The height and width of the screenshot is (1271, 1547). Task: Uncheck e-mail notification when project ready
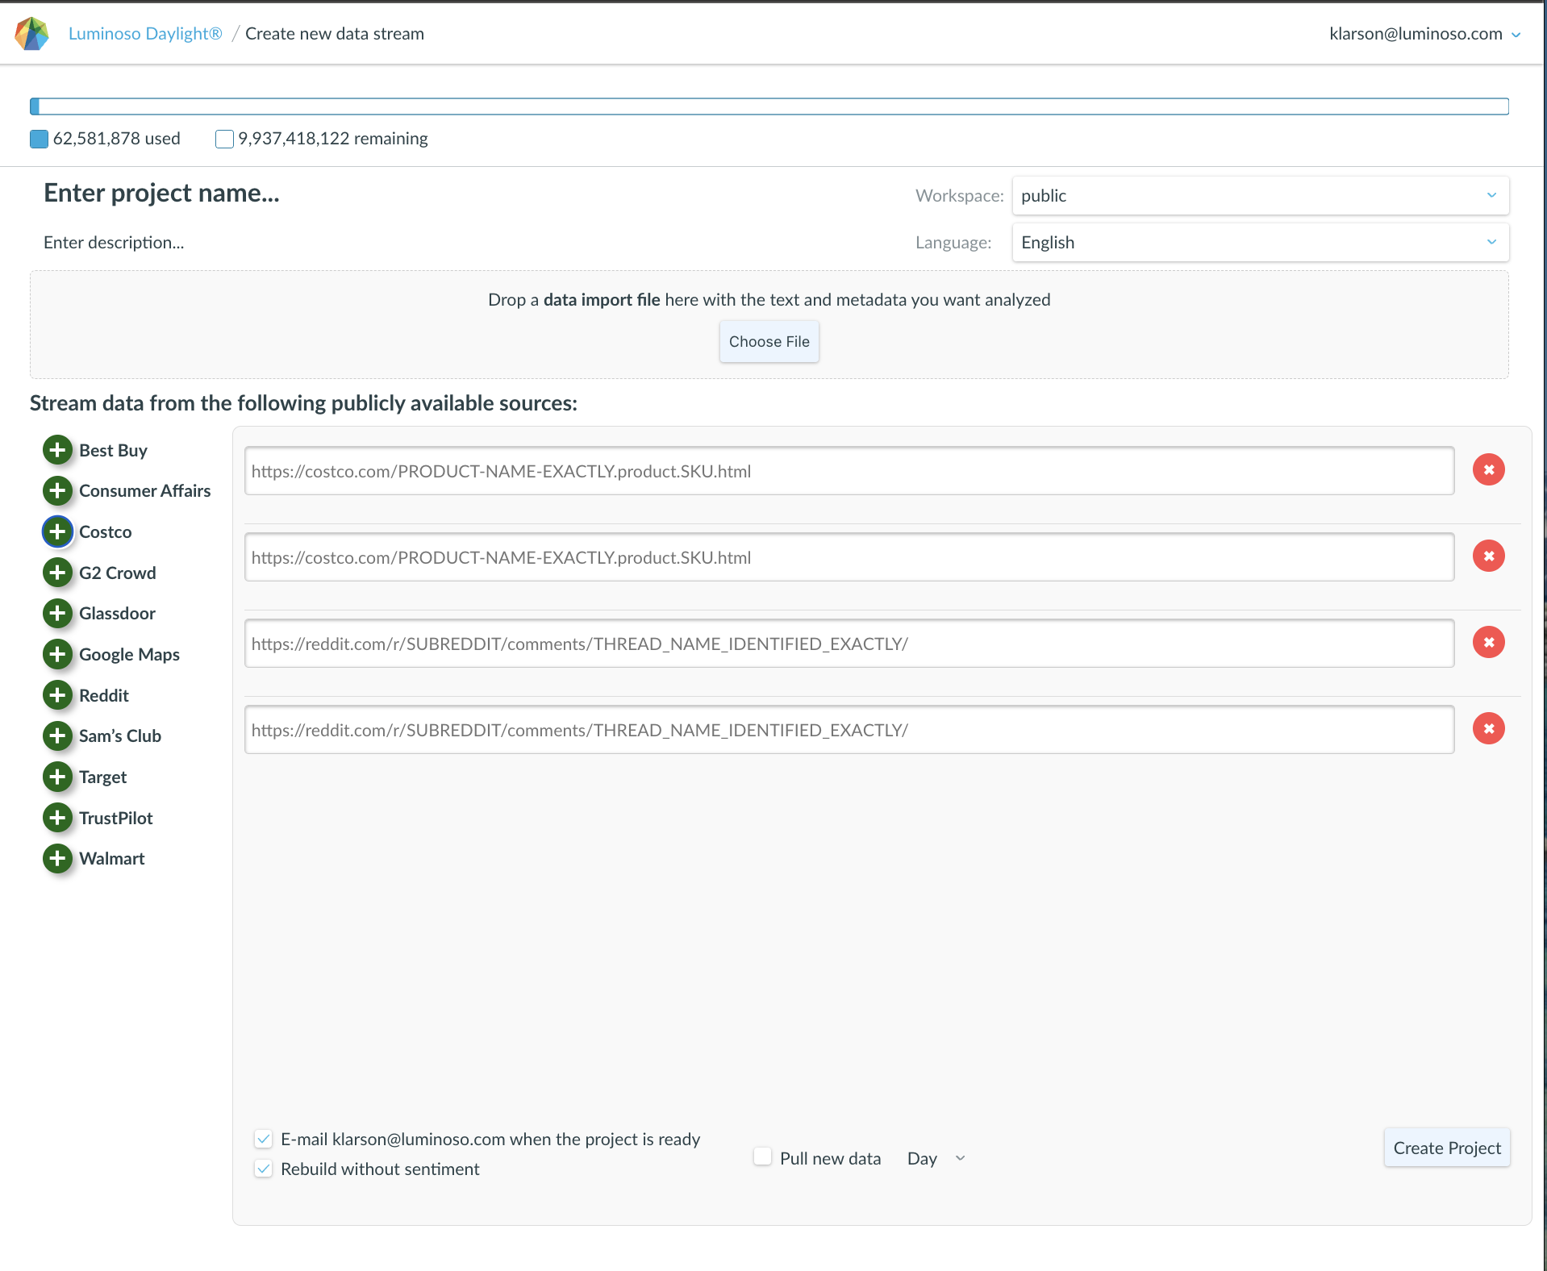point(264,1139)
